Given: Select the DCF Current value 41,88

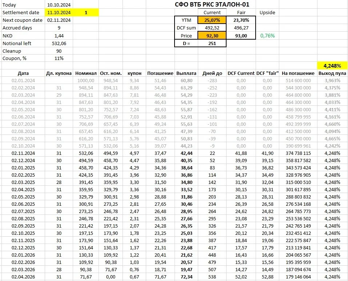Looking at the screenshot, I should pyautogui.click(x=241, y=153).
